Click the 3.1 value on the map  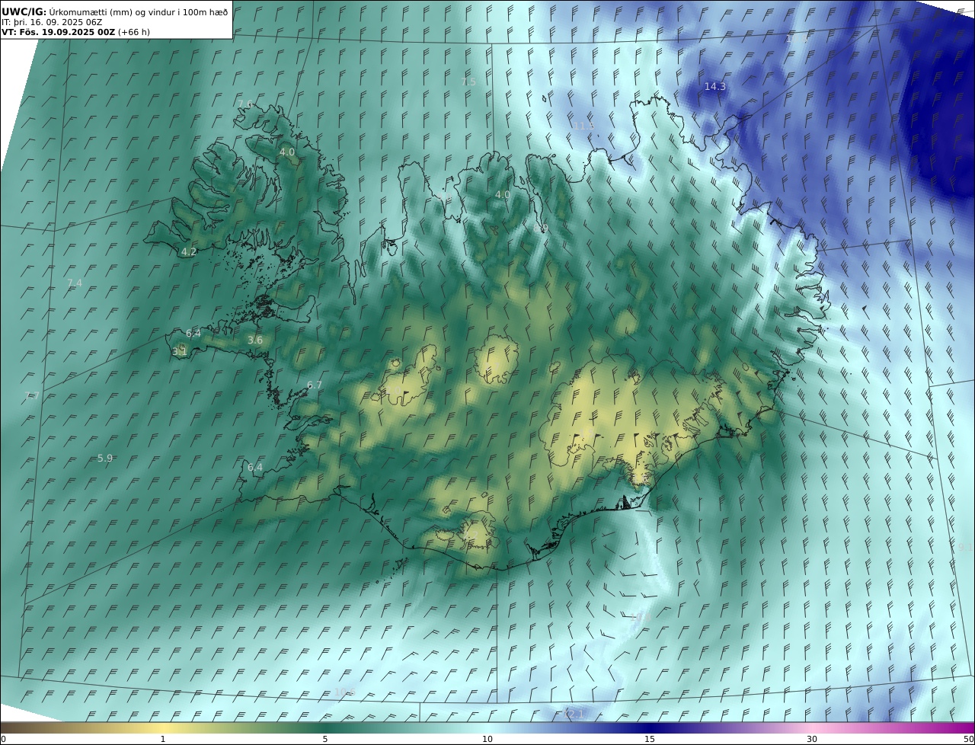(x=180, y=352)
